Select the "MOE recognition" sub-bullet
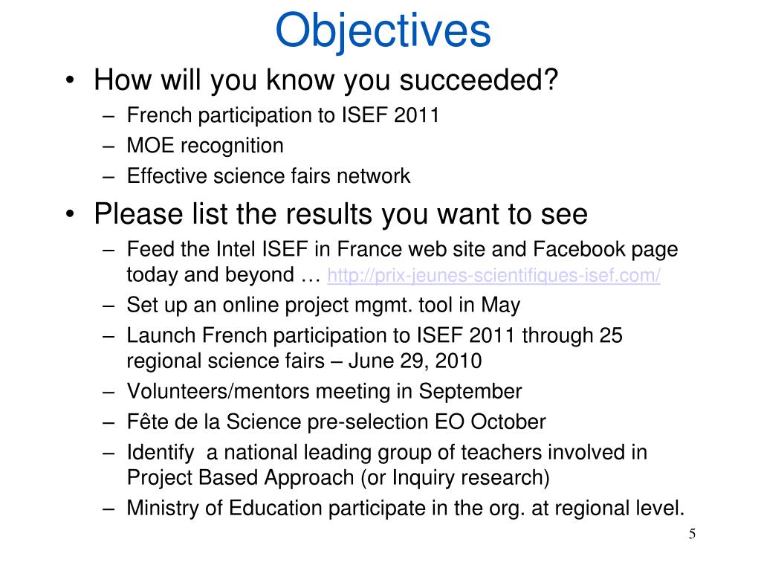Image resolution: width=761 pixels, height=571 pixels. (x=205, y=146)
